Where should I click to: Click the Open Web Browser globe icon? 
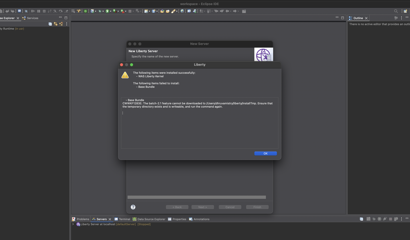pos(182,11)
